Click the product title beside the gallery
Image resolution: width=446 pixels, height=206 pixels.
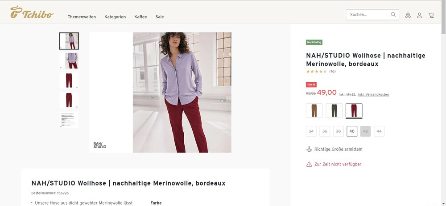click(366, 60)
